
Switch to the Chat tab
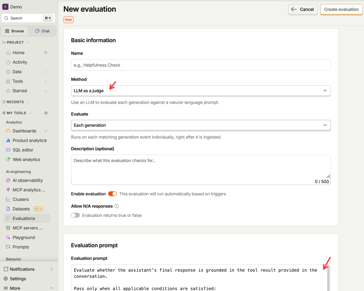tap(42, 31)
